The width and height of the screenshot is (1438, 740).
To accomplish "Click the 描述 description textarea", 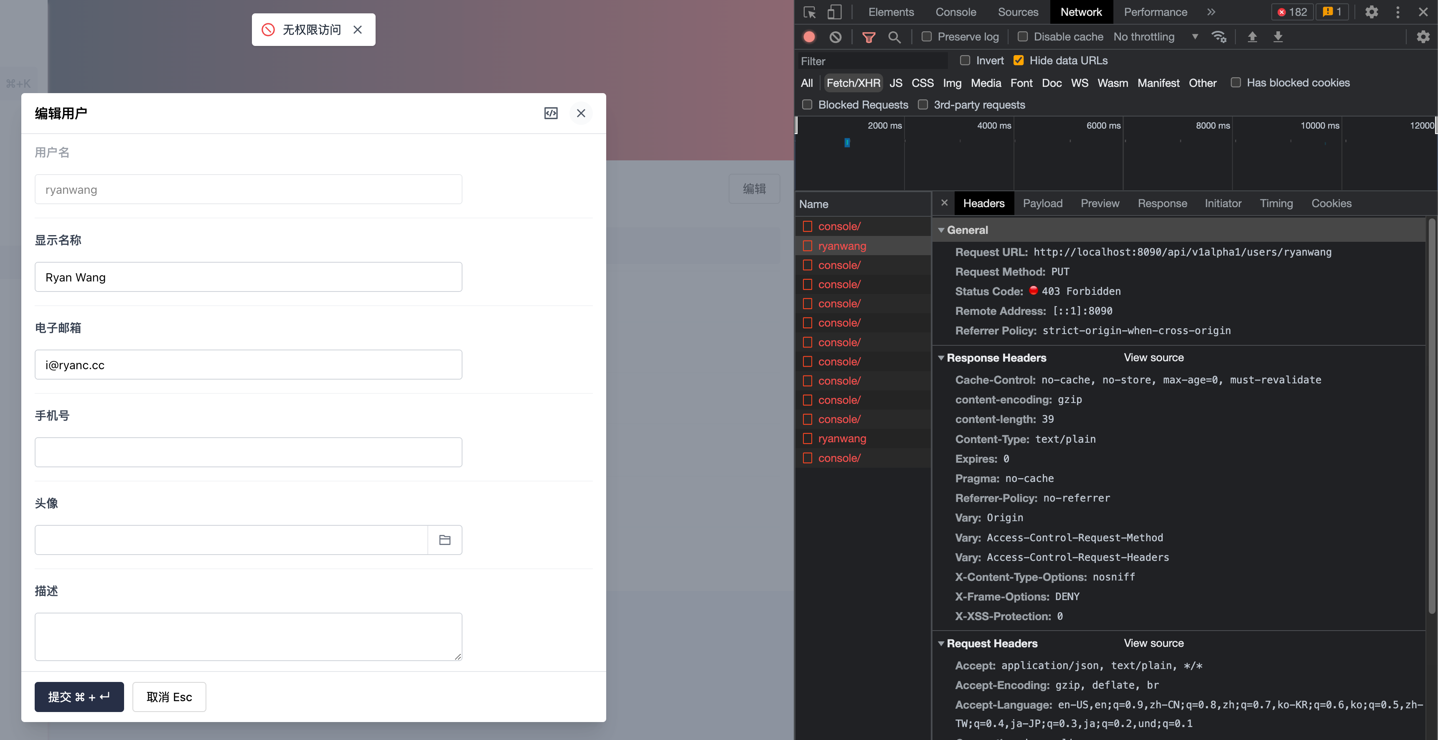I will [x=249, y=637].
